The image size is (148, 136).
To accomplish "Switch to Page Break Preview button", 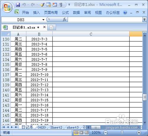I will click(x=86, y=133).
